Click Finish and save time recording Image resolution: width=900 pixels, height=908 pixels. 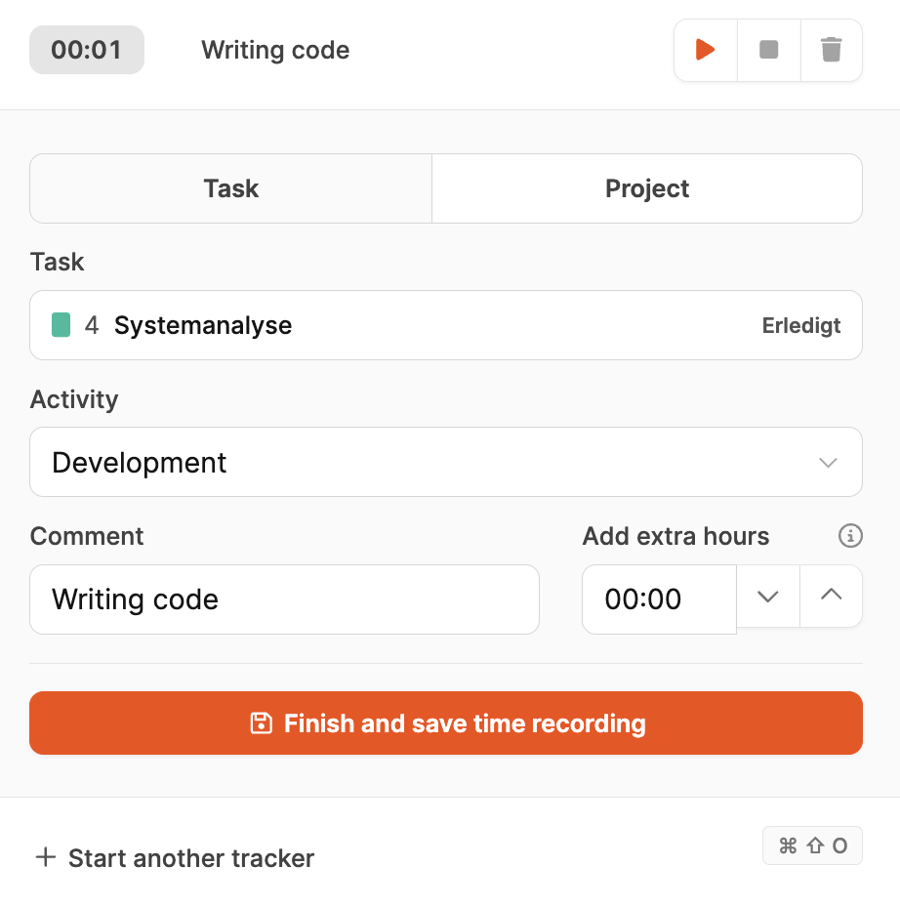[x=446, y=723]
